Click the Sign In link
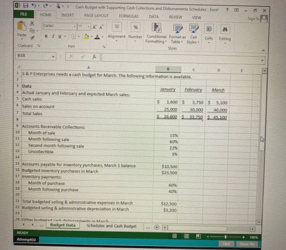This screenshot has height=250, width=286. coord(253,18)
